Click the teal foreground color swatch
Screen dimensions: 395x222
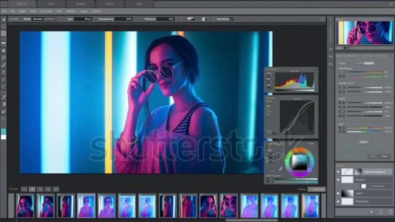click(x=4, y=131)
